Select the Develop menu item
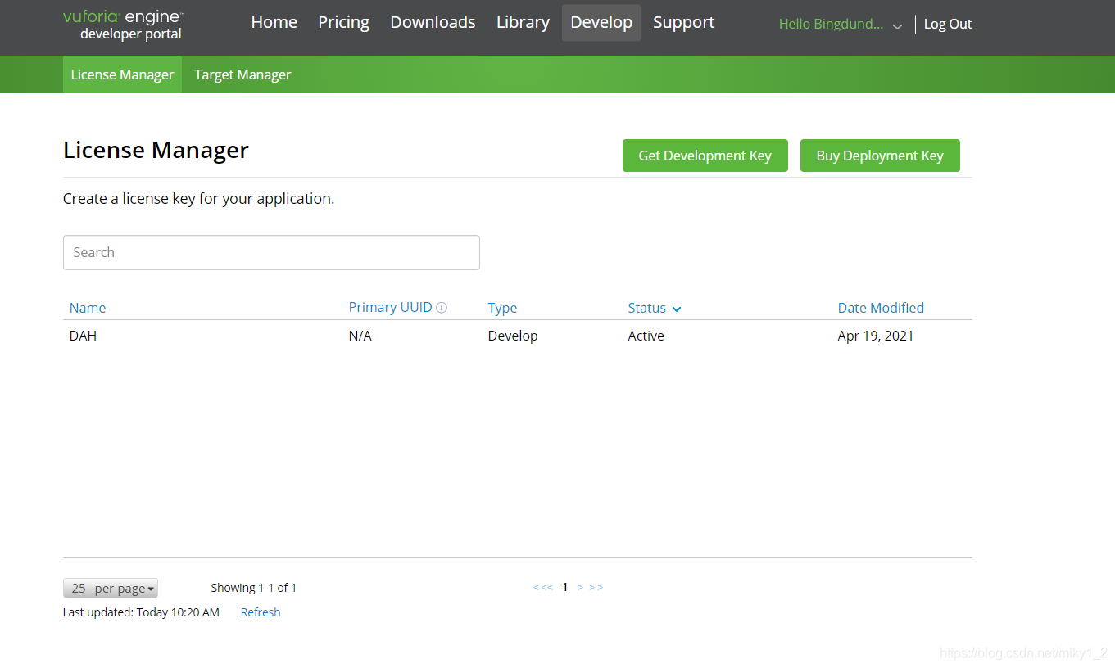 pyautogui.click(x=601, y=22)
